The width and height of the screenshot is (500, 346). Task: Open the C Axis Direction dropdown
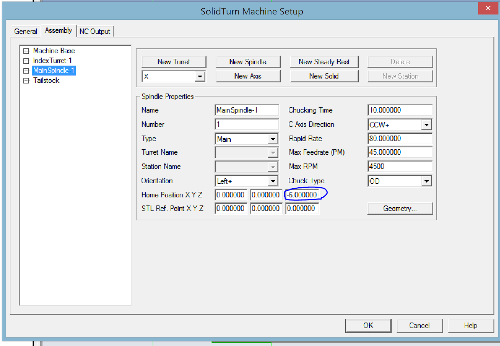(x=426, y=125)
